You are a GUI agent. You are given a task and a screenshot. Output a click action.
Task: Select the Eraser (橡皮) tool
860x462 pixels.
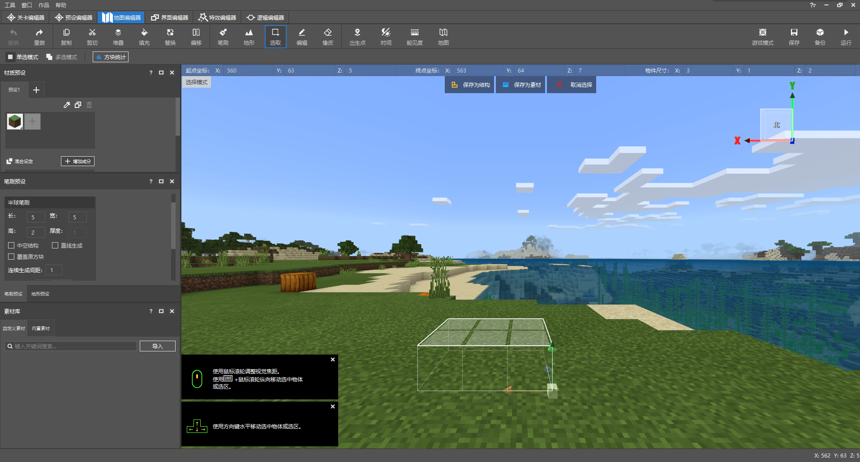(328, 36)
